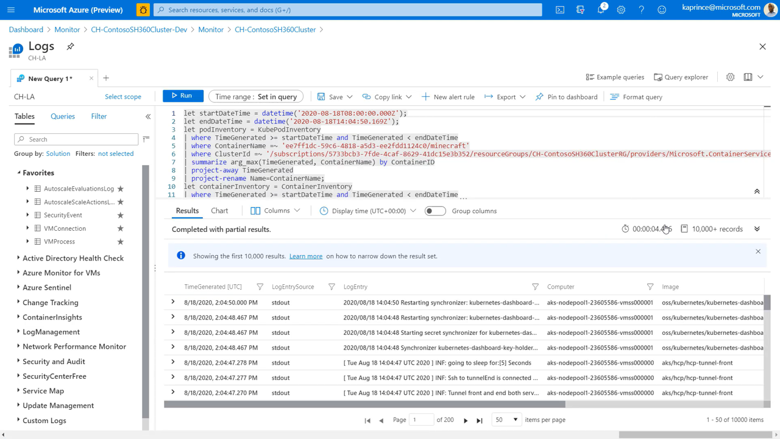Pin the Logs page with pushpin icon
This screenshot has height=439, width=780.
tap(71, 47)
